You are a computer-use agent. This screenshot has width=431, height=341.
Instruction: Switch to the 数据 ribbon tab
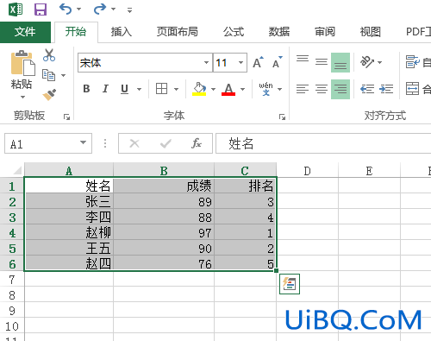[x=279, y=32]
